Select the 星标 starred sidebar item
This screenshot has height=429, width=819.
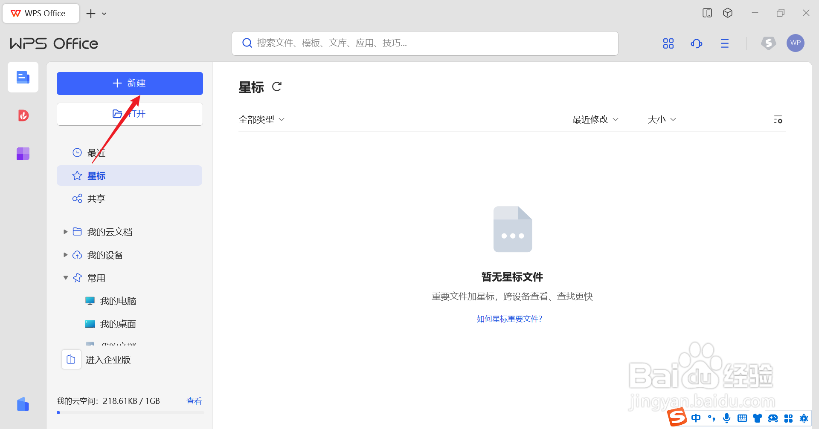click(x=129, y=176)
